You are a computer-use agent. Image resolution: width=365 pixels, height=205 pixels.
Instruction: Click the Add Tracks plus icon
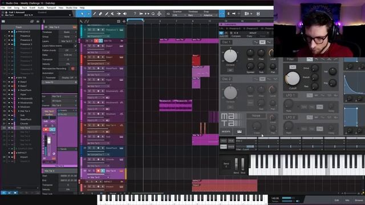(124, 22)
